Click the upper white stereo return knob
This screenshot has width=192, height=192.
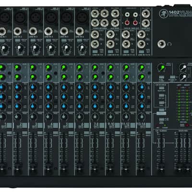[183, 67]
